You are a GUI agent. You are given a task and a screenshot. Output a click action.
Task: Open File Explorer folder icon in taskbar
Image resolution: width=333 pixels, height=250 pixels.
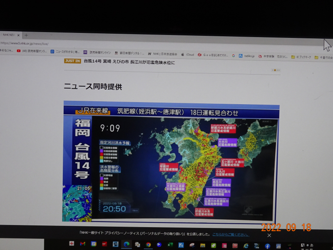[x=203, y=245]
